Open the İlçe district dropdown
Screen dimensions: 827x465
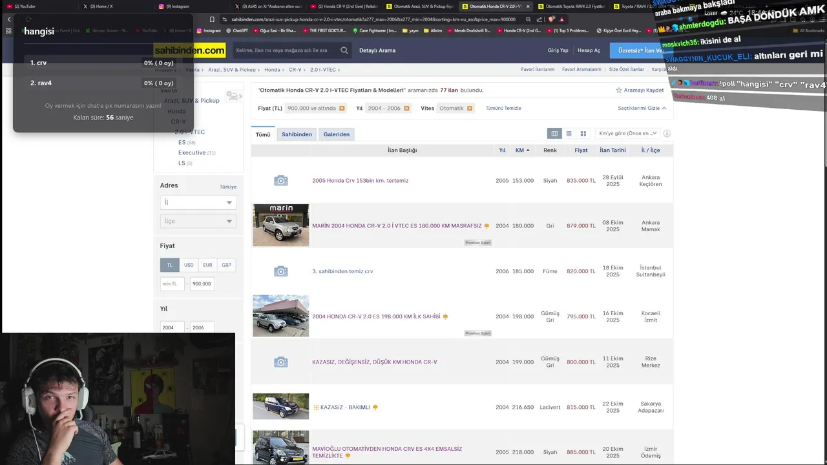(198, 221)
